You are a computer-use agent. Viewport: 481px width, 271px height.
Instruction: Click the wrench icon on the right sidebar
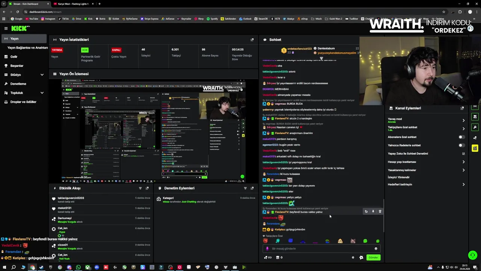point(475,127)
